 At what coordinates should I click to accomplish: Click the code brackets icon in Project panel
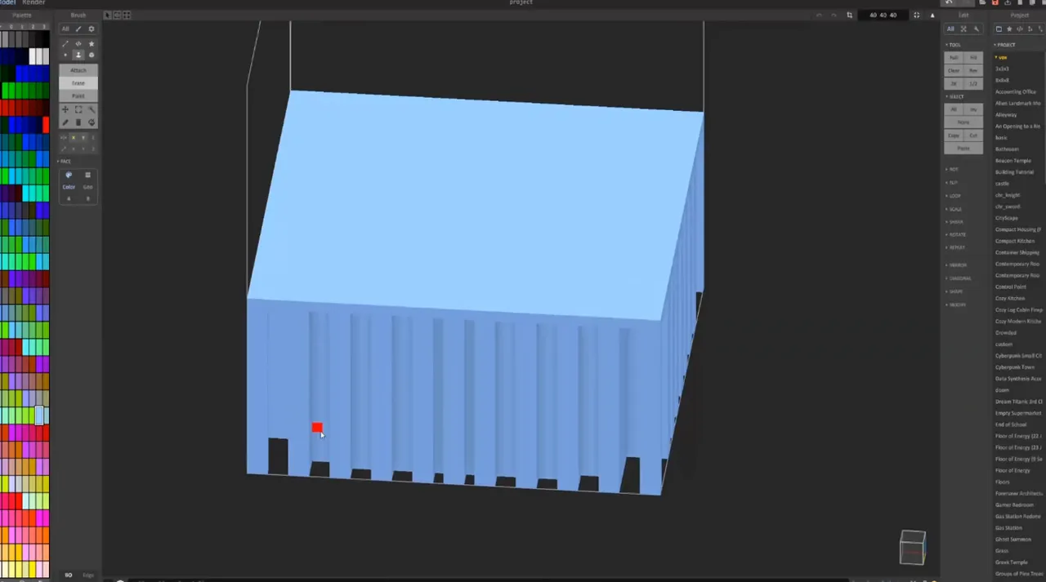(1020, 29)
